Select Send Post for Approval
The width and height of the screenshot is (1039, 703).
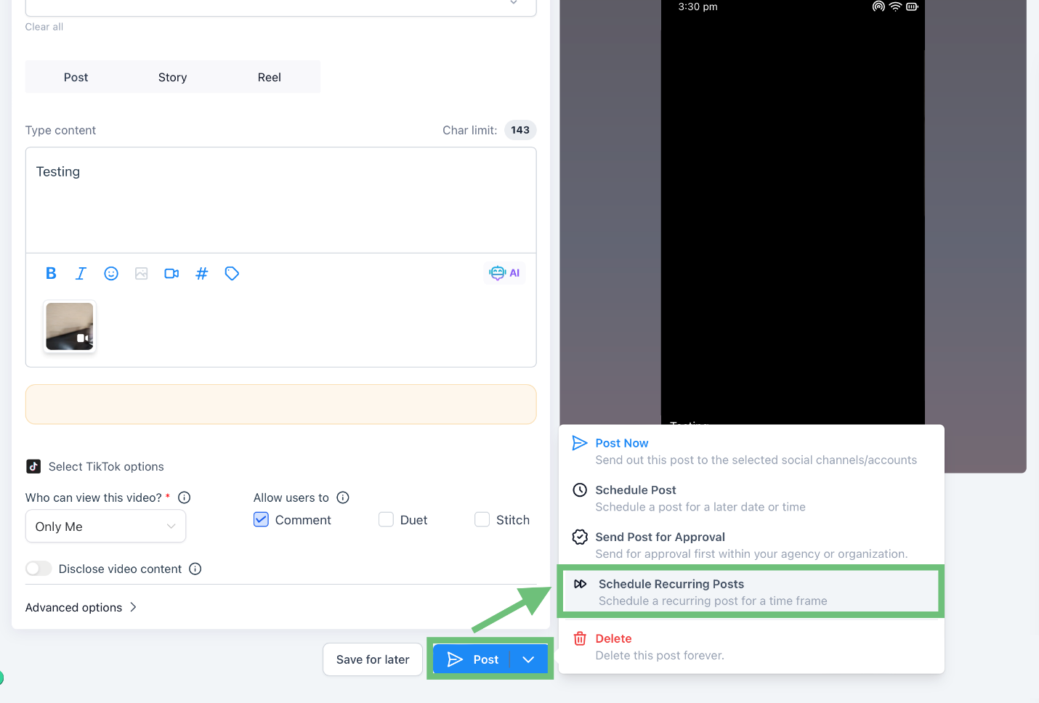point(751,545)
